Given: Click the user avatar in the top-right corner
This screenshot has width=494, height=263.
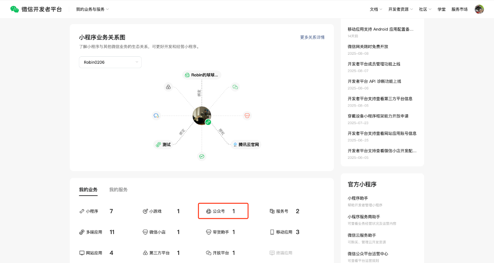Looking at the screenshot, I should 479,9.
